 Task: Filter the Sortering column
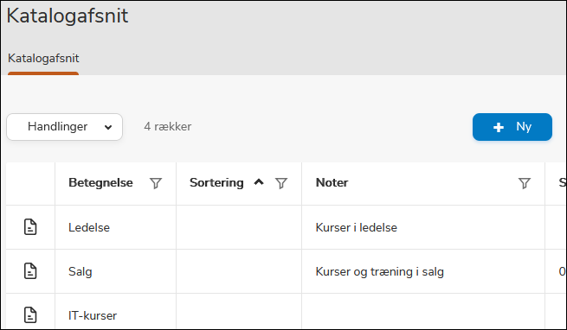tap(281, 183)
